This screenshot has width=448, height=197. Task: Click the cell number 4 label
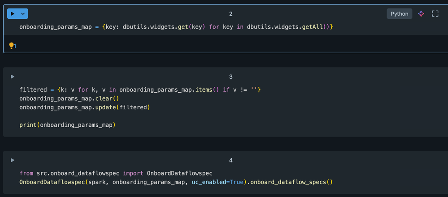click(231, 160)
